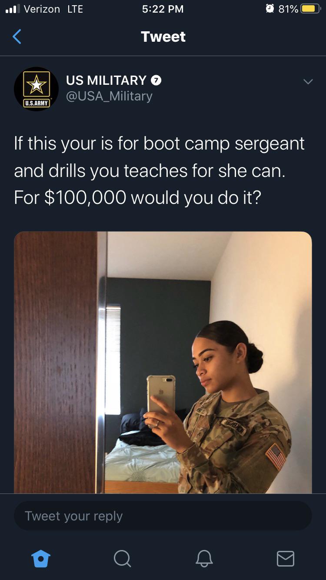Select the tweet text about boot camp sergeant
This screenshot has height=580, width=326.
[x=159, y=170]
